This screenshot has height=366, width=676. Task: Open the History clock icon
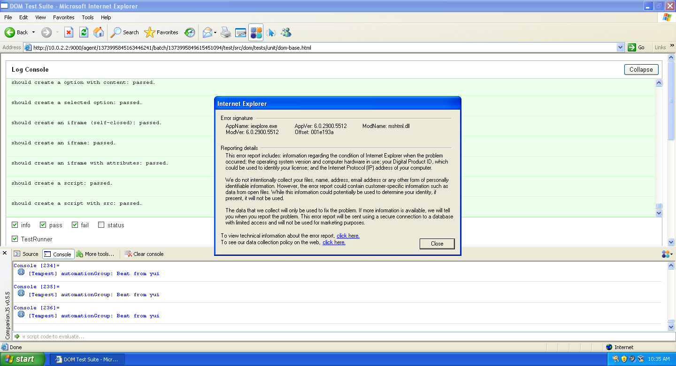[x=190, y=32]
